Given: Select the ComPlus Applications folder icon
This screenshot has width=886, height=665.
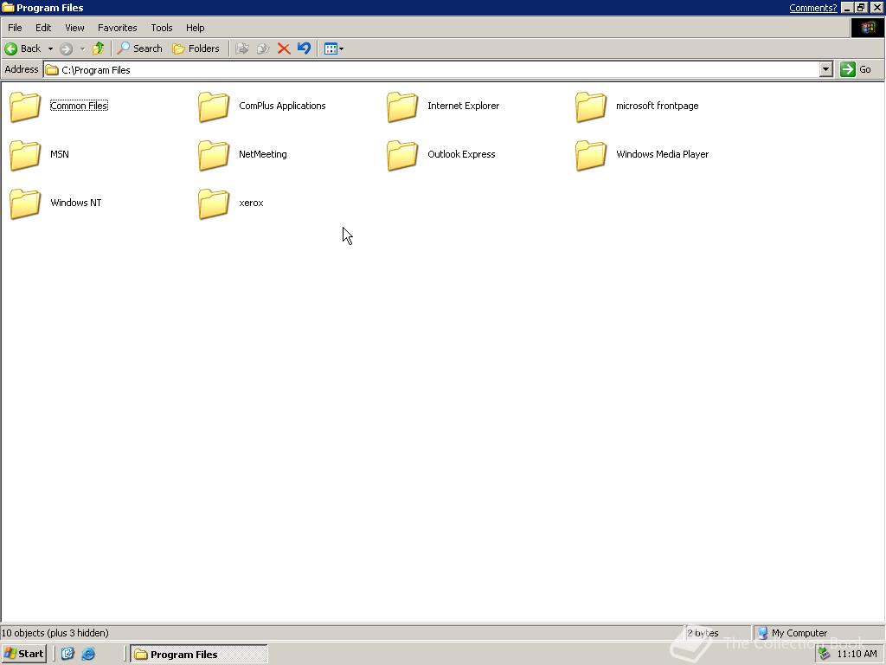Looking at the screenshot, I should (214, 107).
